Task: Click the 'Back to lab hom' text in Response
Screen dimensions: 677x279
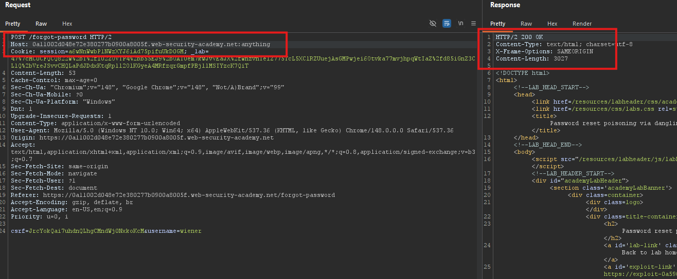Action: point(649,253)
